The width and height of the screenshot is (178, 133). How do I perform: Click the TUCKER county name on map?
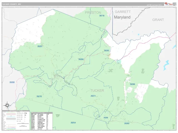pyautogui.click(x=97, y=91)
